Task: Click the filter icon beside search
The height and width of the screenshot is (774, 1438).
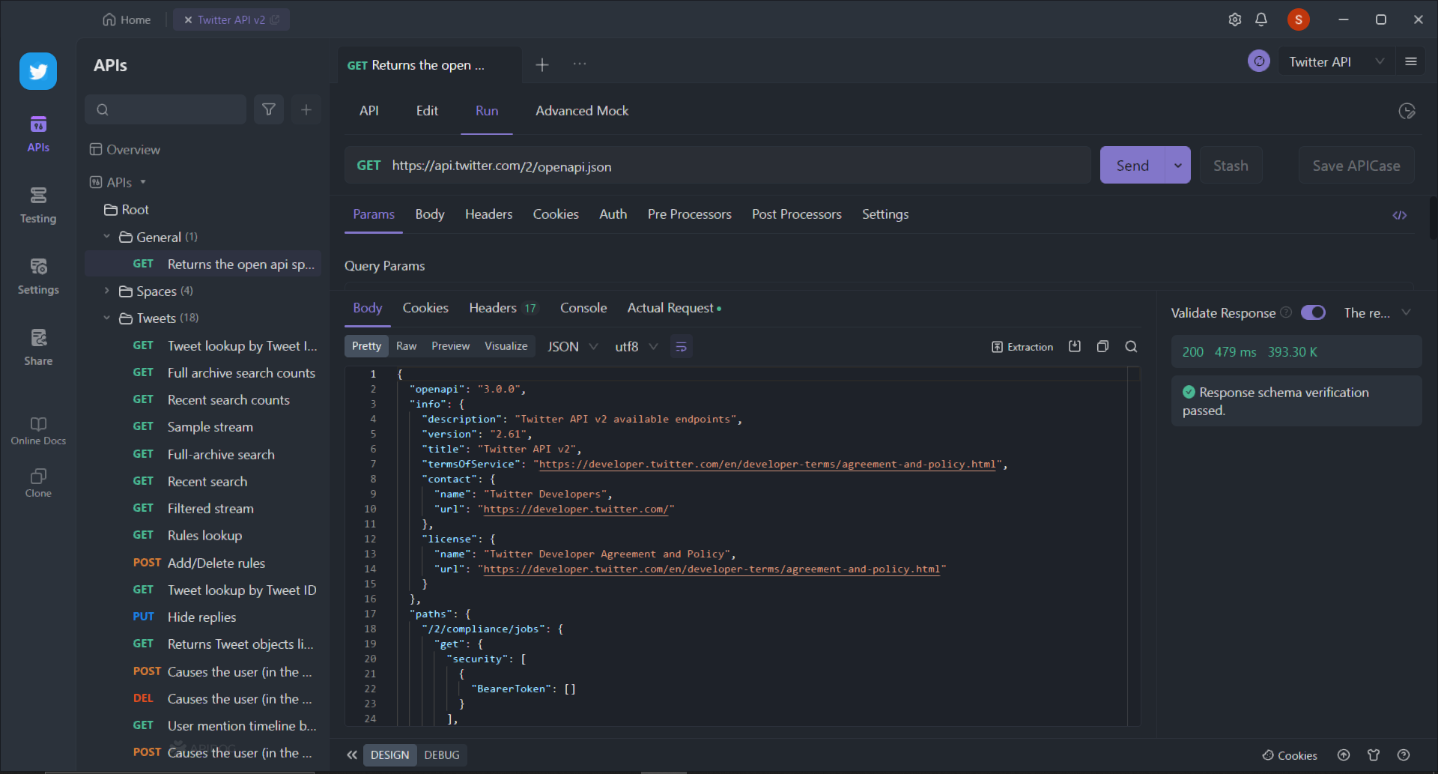Action: point(269,109)
